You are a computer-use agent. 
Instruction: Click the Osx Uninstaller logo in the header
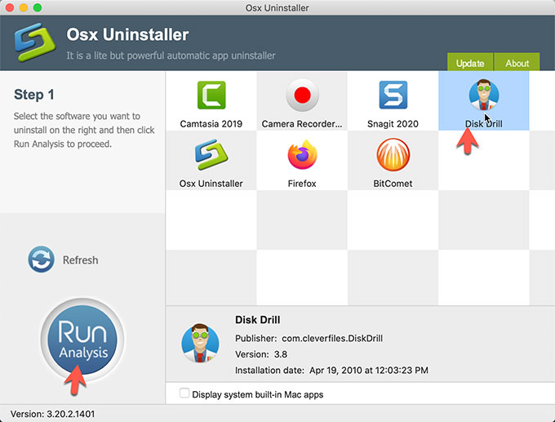click(x=35, y=42)
